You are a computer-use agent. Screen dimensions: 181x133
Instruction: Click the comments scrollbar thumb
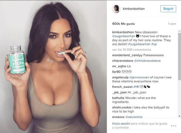[x=180, y=56]
